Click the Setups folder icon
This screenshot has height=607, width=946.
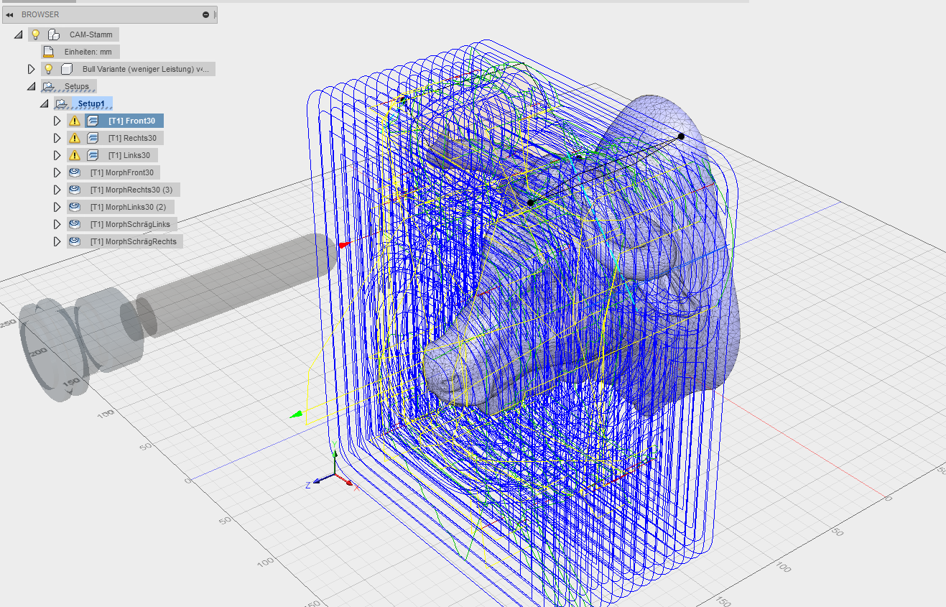pos(48,85)
